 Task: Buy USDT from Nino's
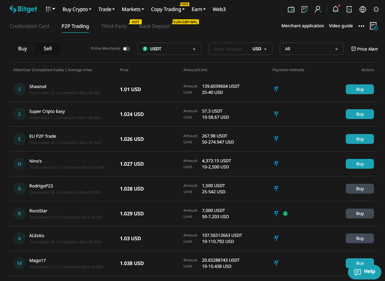point(360,164)
